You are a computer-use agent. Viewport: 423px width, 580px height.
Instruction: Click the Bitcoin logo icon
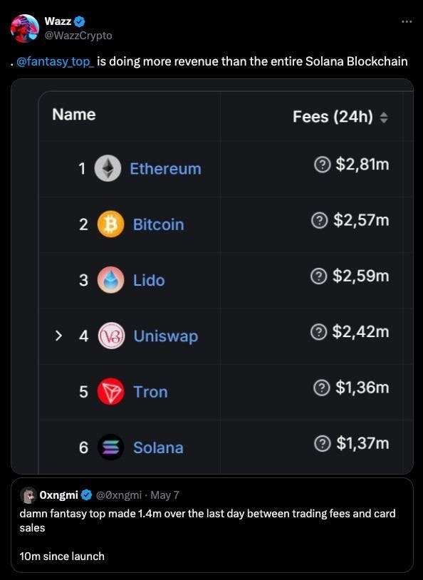tap(110, 224)
